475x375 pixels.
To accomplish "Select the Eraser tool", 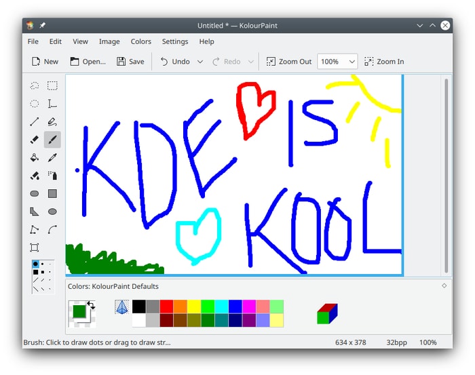I will pyautogui.click(x=35, y=140).
